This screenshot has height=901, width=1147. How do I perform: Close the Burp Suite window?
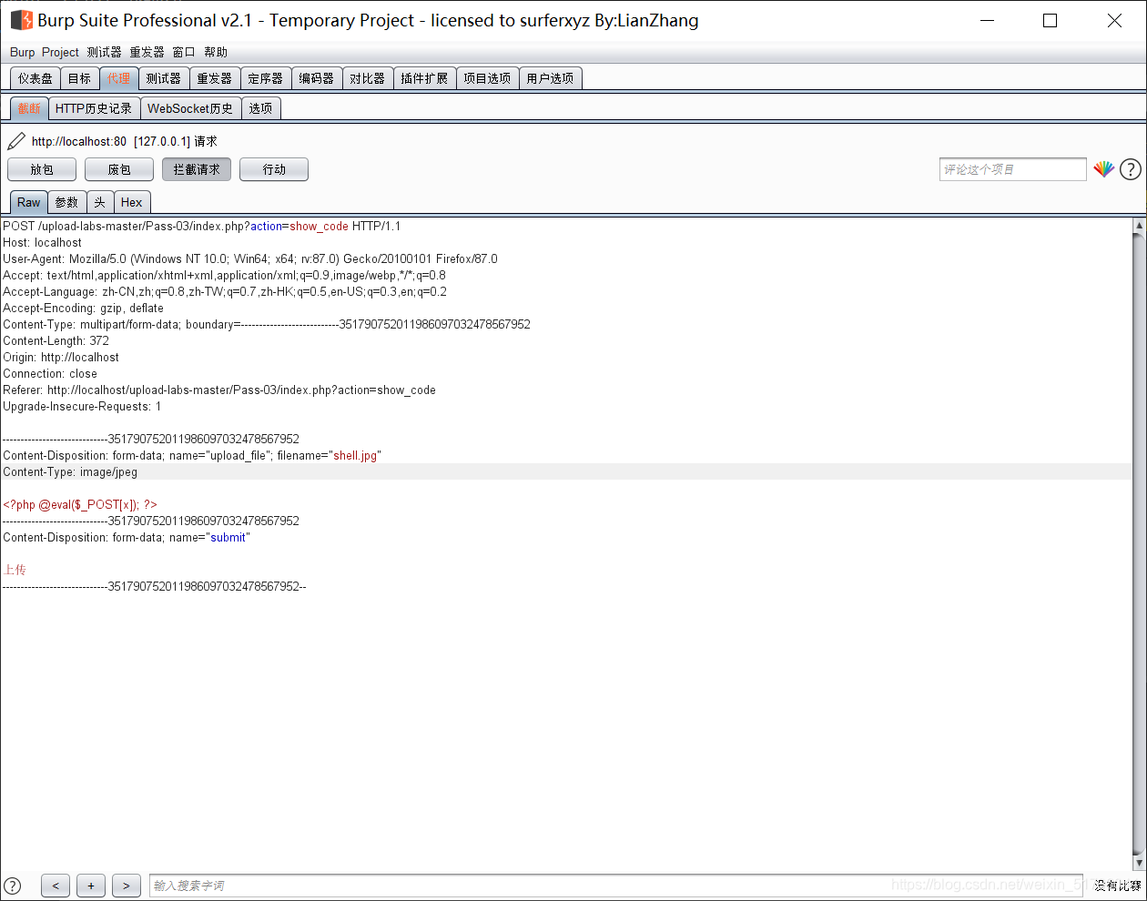click(x=1114, y=20)
